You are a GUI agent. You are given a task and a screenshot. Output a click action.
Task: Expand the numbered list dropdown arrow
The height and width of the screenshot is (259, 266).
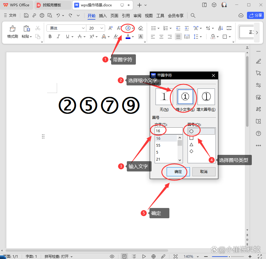pyautogui.click(x=171, y=28)
